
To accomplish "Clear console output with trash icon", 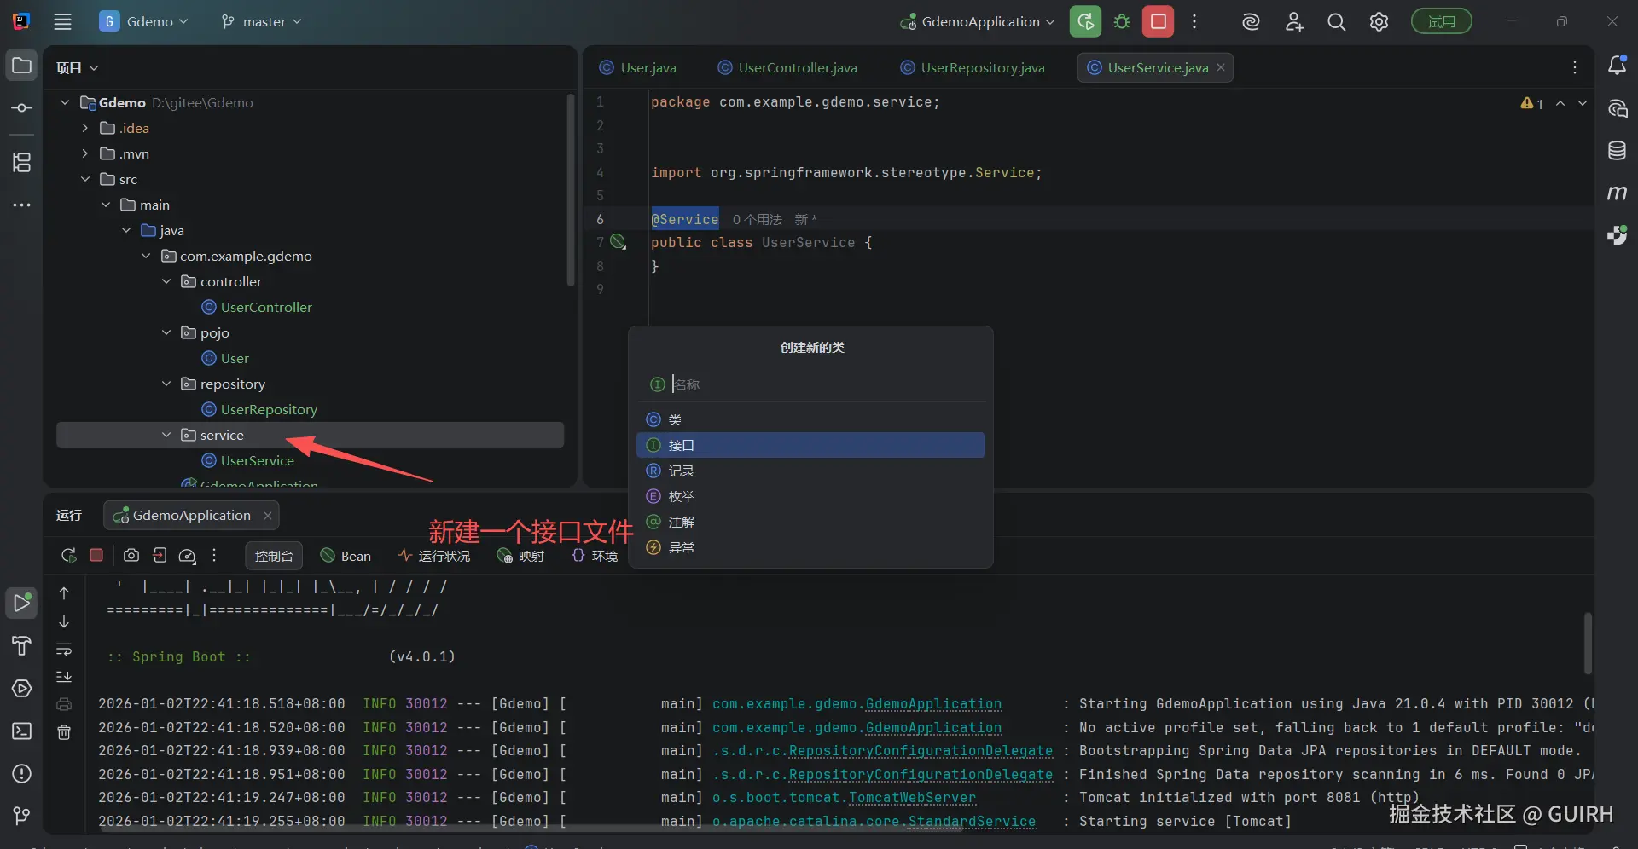I will tap(64, 732).
